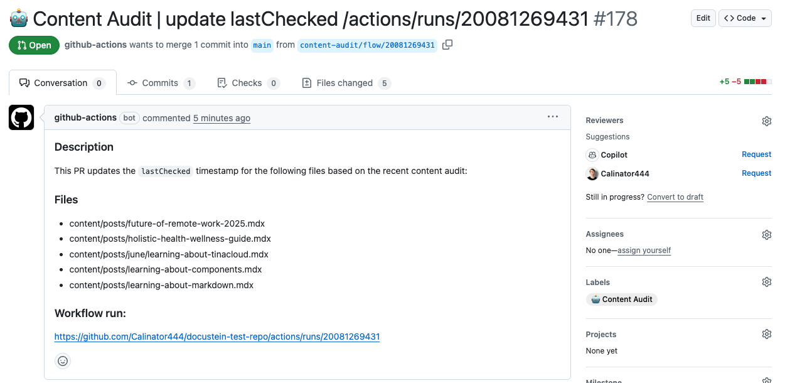
Task: Click the main branch label
Action: click(262, 45)
